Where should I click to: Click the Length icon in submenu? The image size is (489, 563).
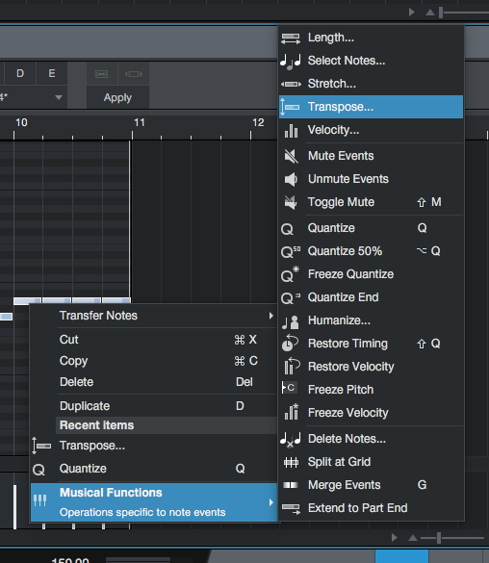[x=291, y=38]
